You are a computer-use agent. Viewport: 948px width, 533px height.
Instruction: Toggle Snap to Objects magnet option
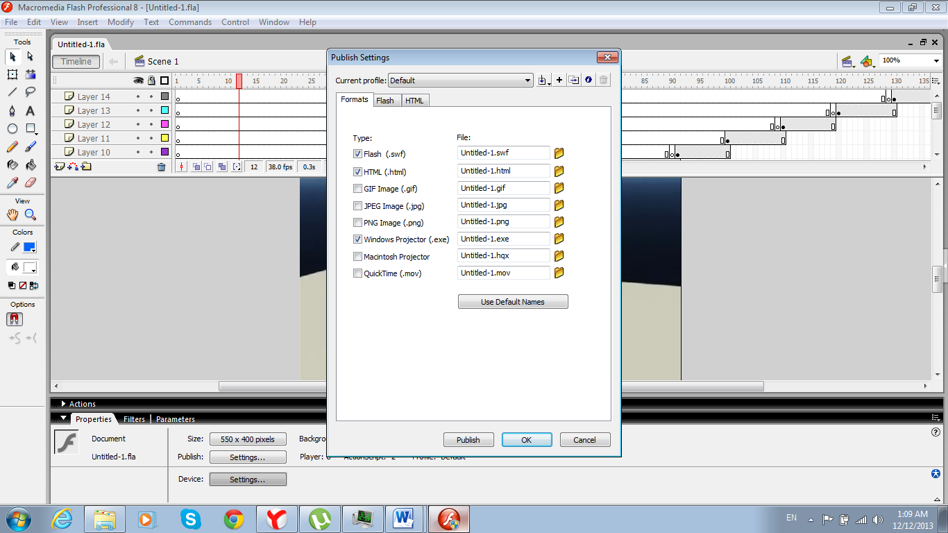(14, 319)
